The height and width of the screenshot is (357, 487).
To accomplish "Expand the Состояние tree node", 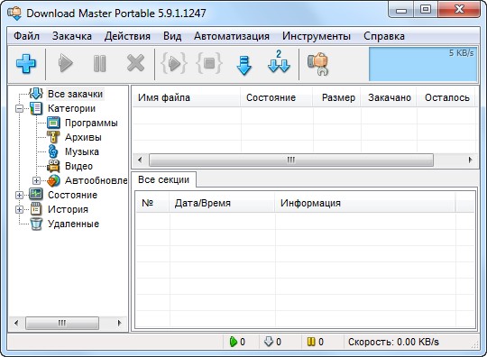I will click(19, 195).
